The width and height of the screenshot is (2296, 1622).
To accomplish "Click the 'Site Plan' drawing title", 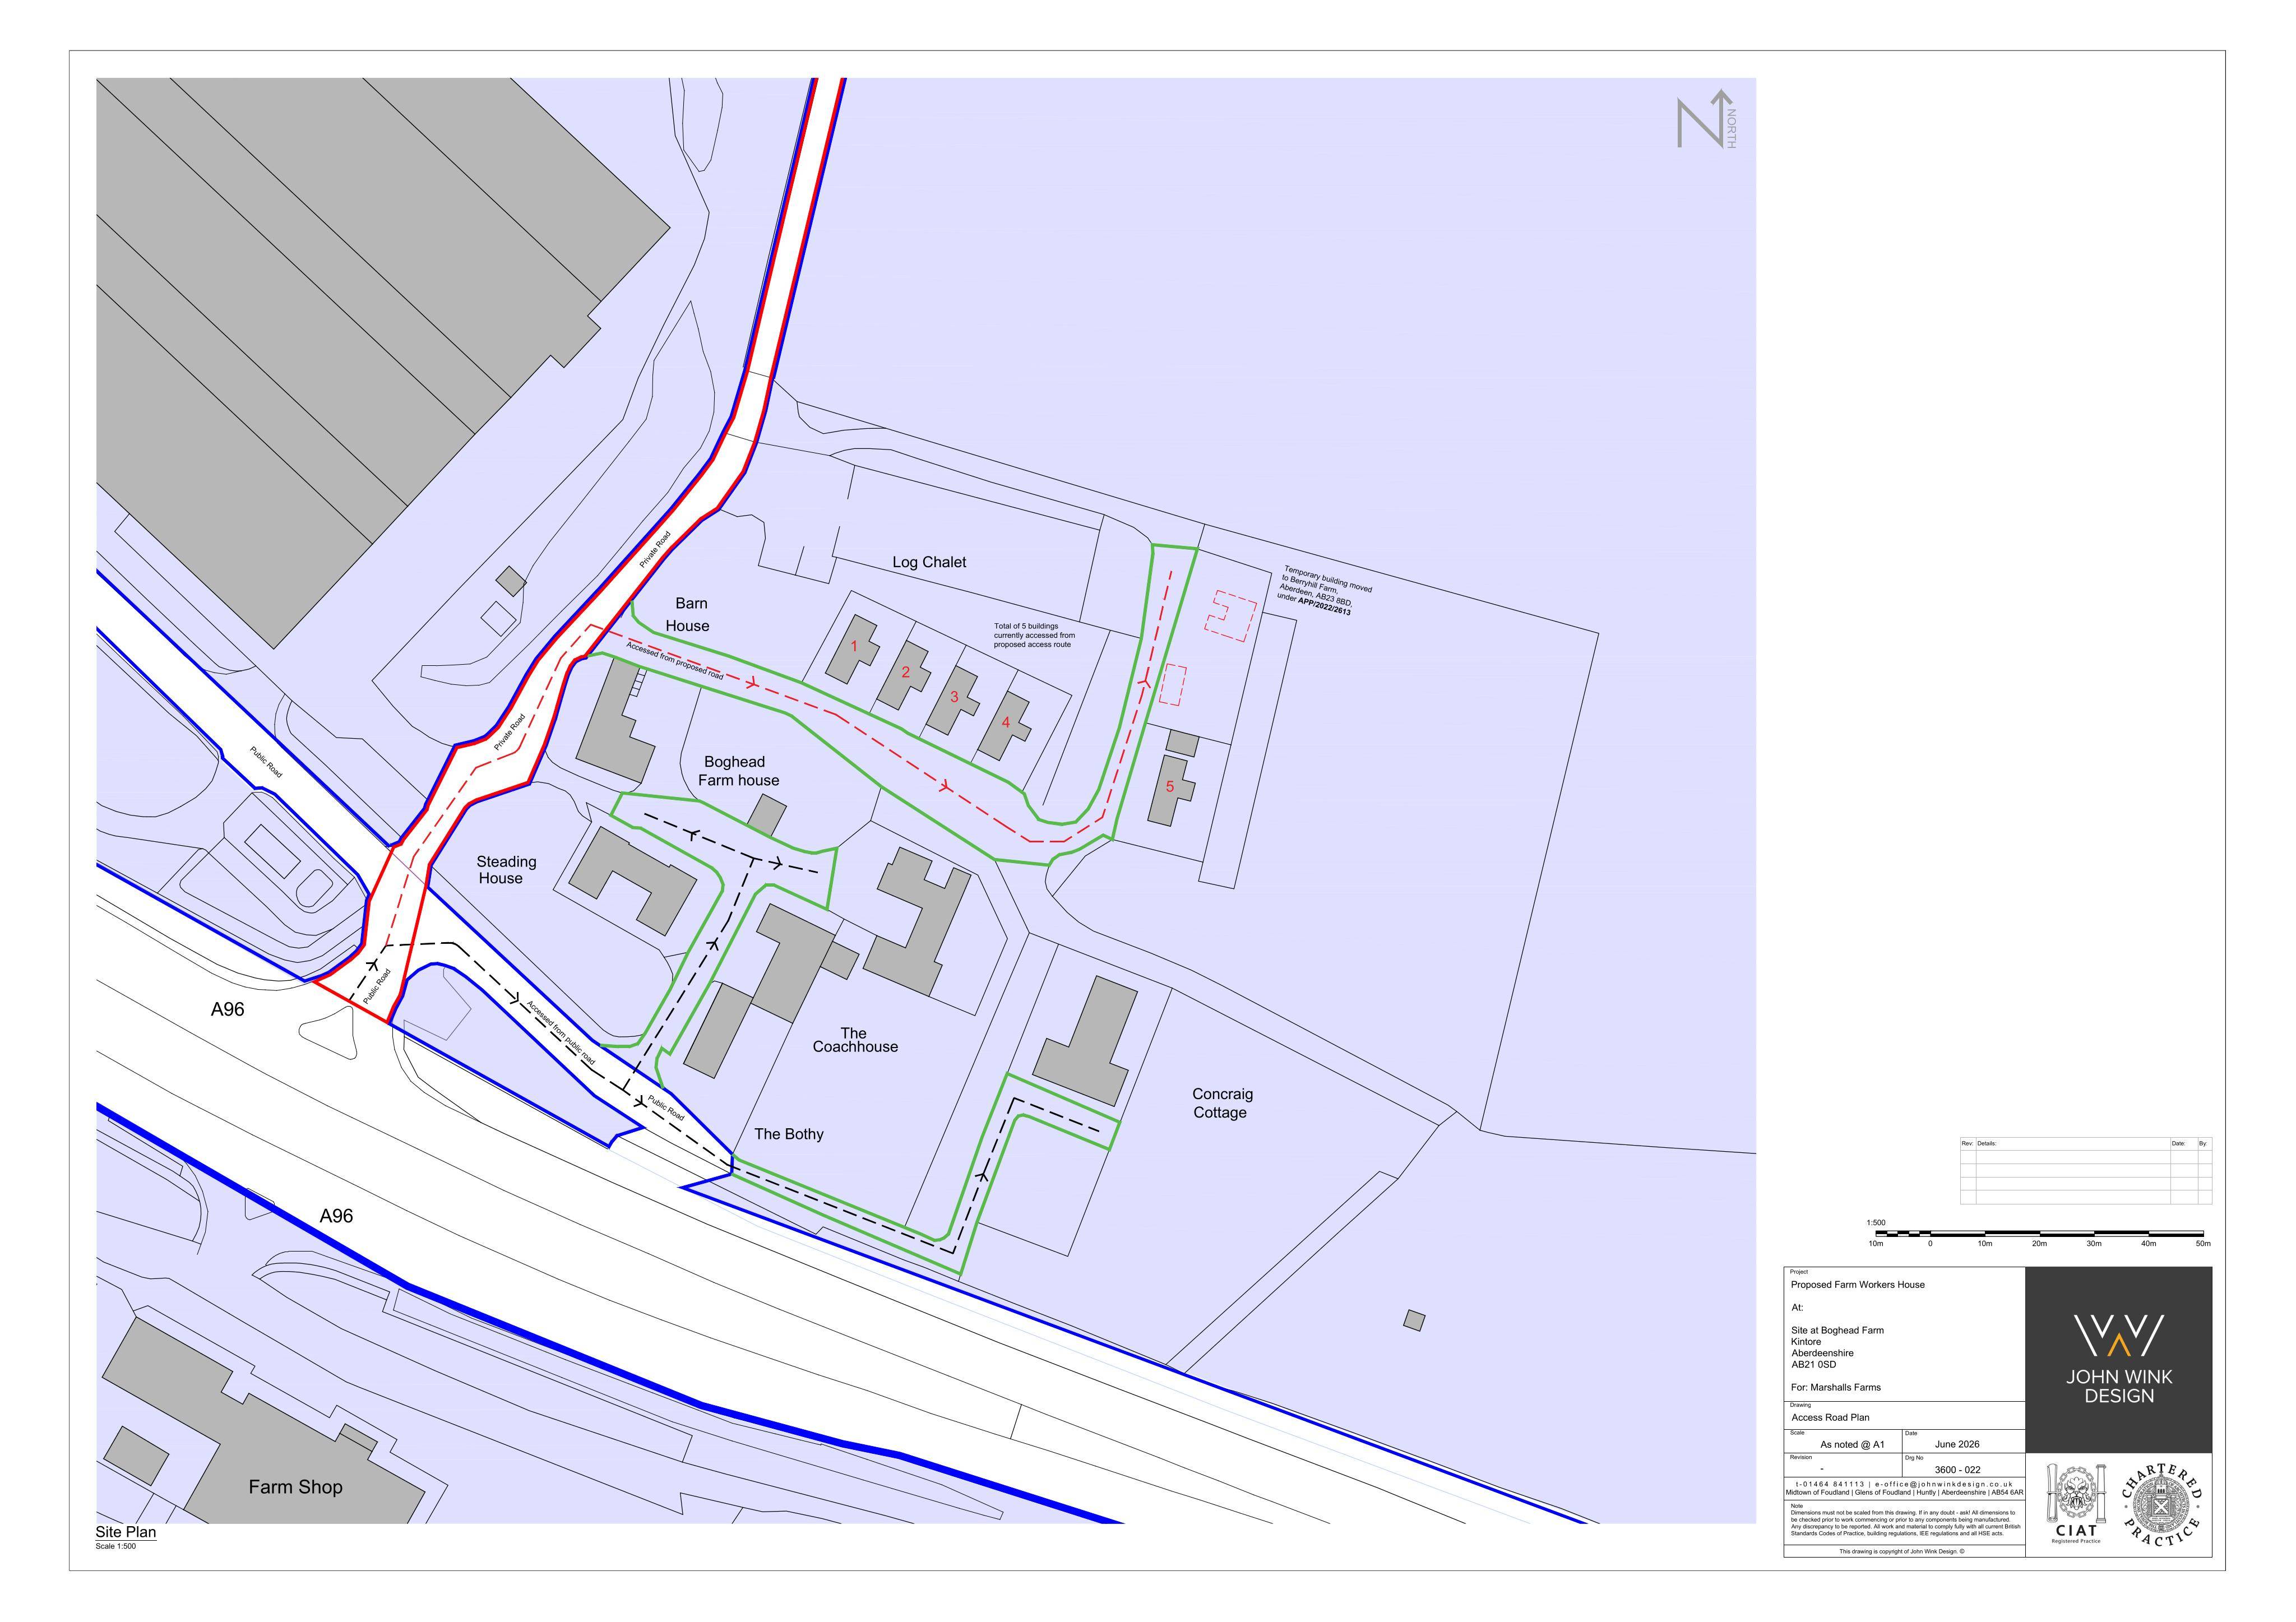I will [126, 1532].
